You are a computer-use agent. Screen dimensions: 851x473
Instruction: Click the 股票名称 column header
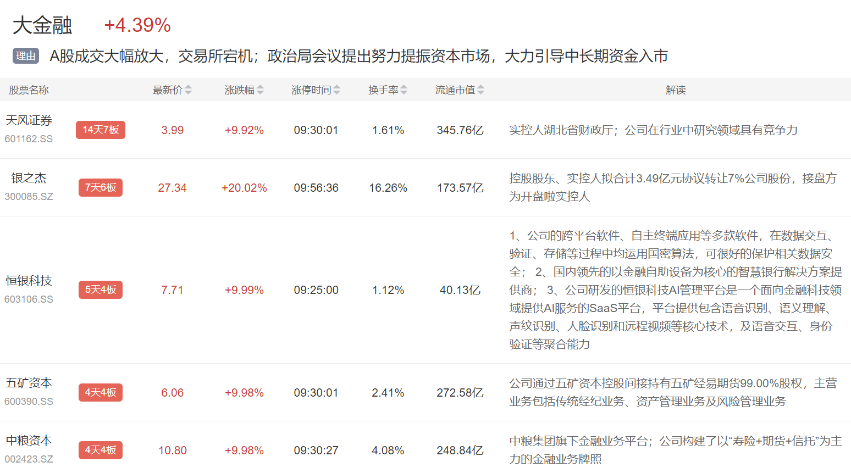29,90
